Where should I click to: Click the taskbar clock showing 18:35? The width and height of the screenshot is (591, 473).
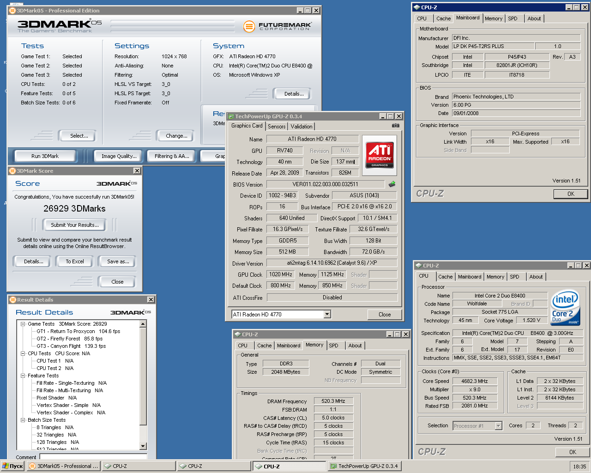[579, 467]
